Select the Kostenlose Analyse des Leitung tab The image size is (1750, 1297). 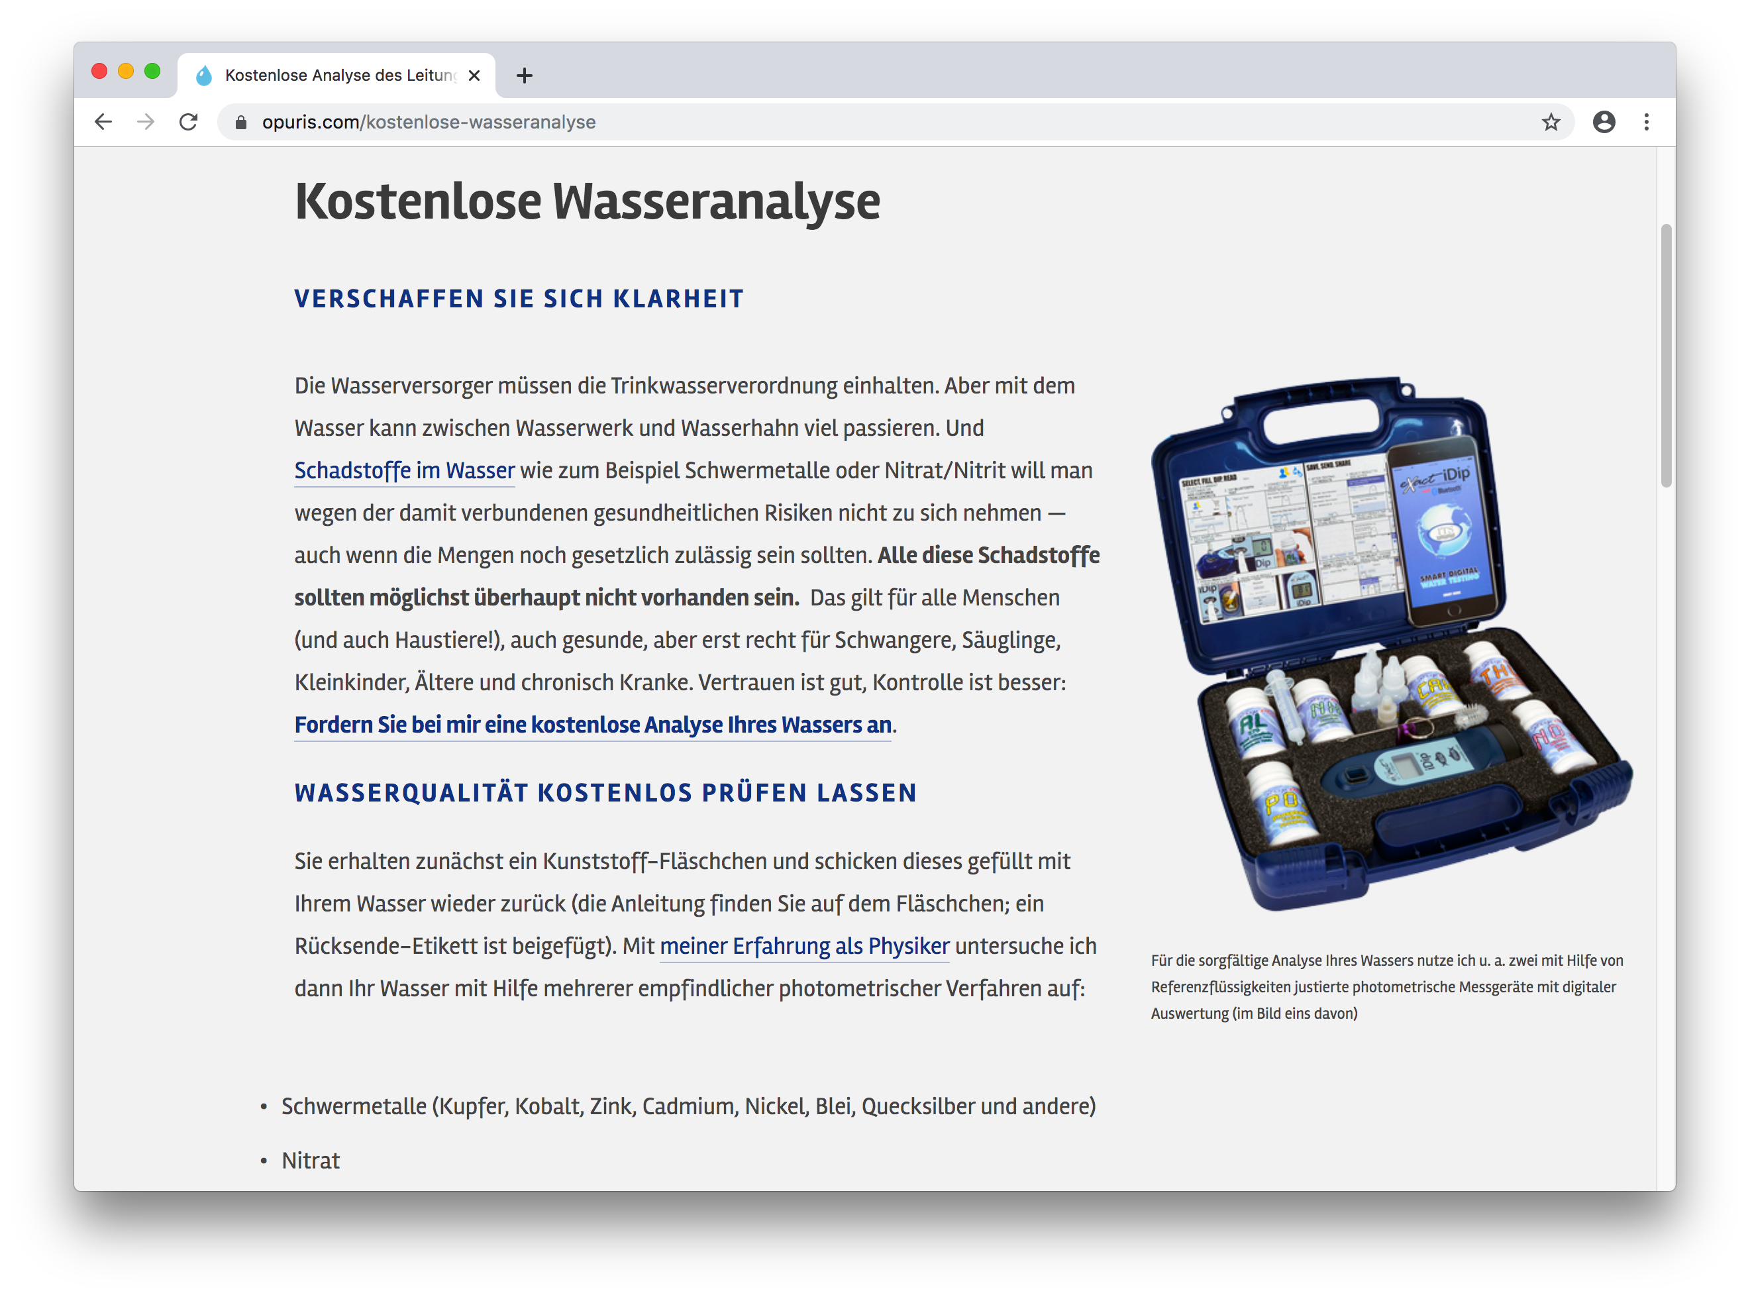point(336,76)
